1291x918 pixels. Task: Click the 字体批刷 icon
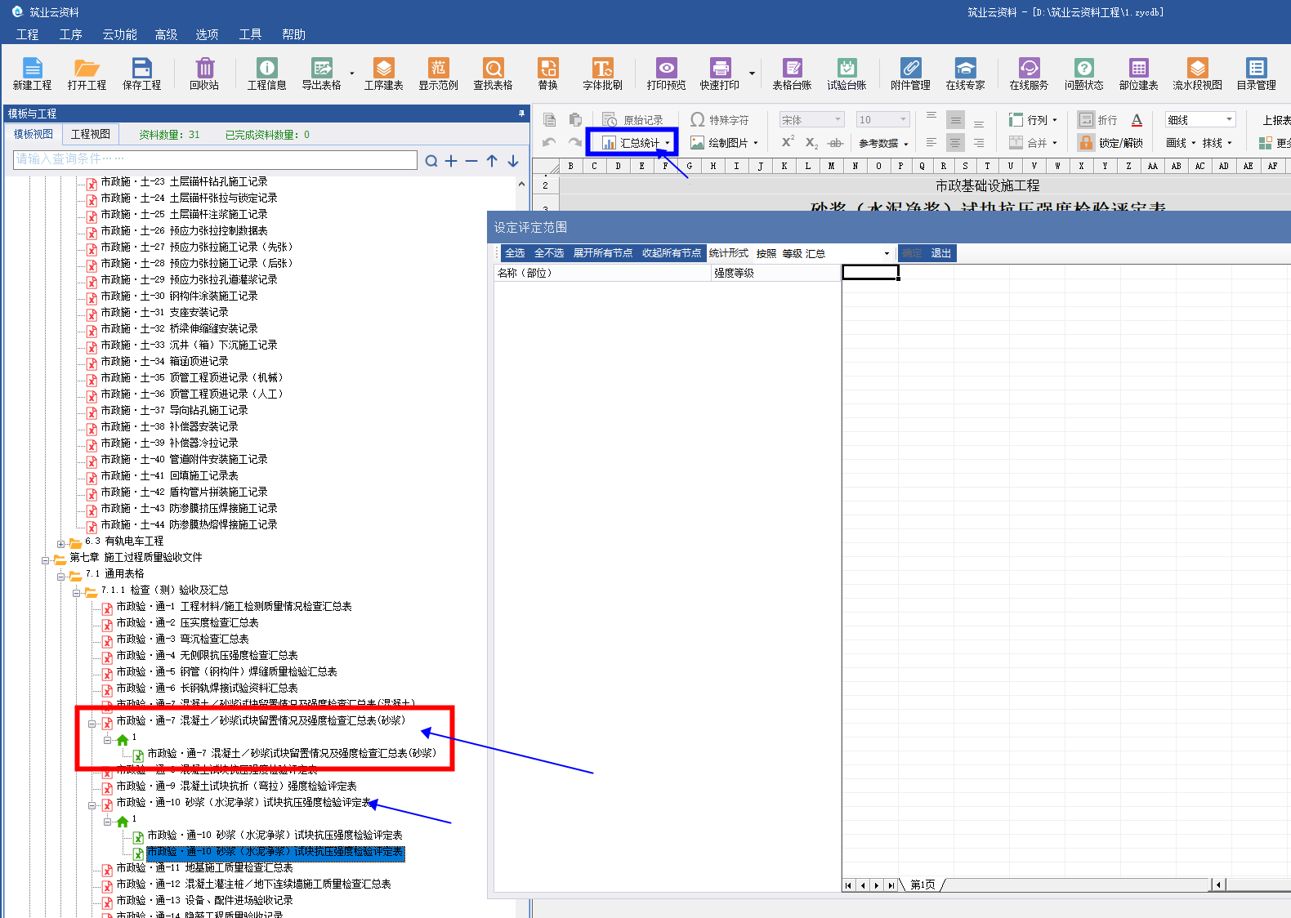click(x=602, y=74)
